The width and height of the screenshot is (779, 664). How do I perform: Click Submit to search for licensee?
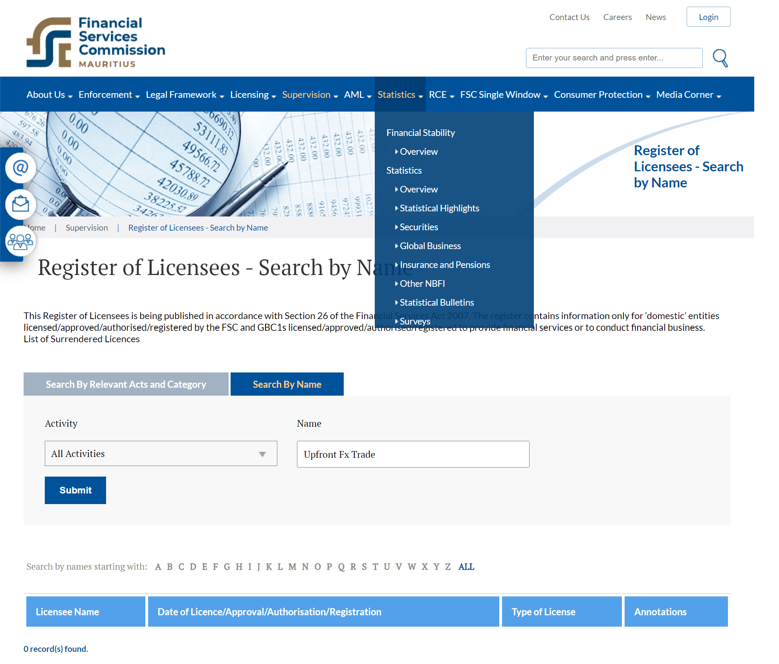pyautogui.click(x=74, y=490)
